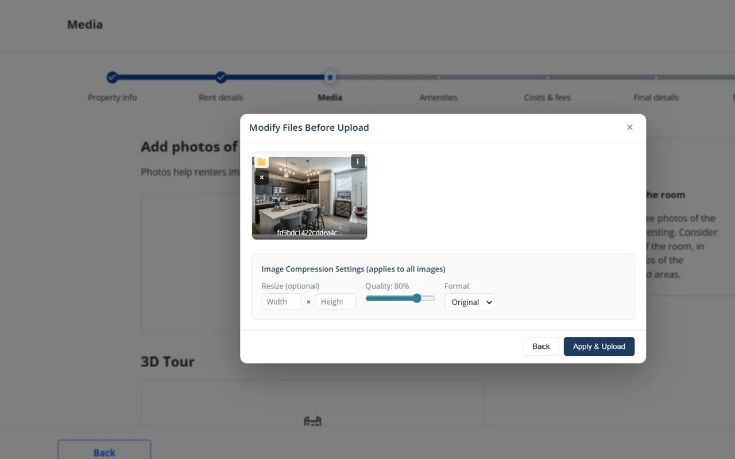Jump to the Costs & fees step
This screenshot has width=735, height=459.
point(547,98)
